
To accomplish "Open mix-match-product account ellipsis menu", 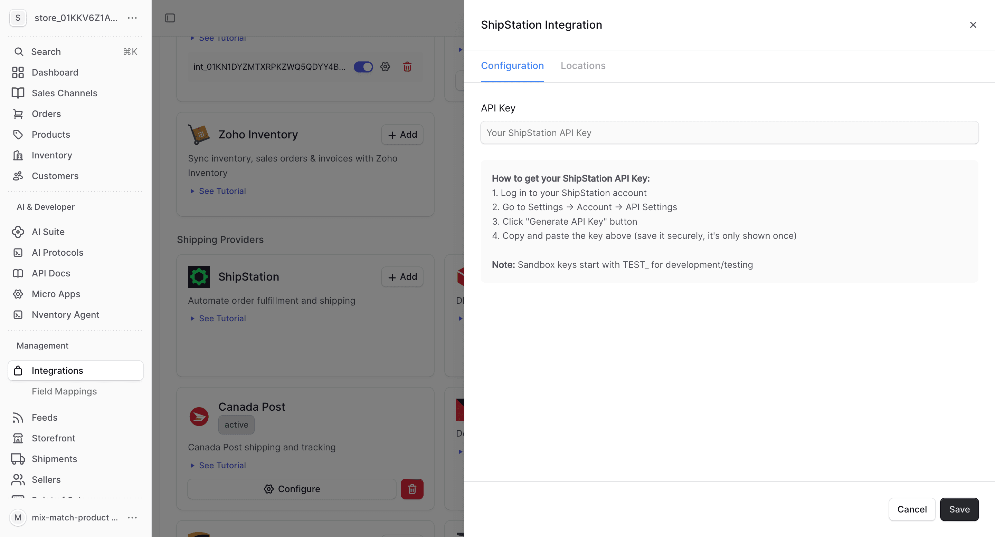I will point(132,518).
